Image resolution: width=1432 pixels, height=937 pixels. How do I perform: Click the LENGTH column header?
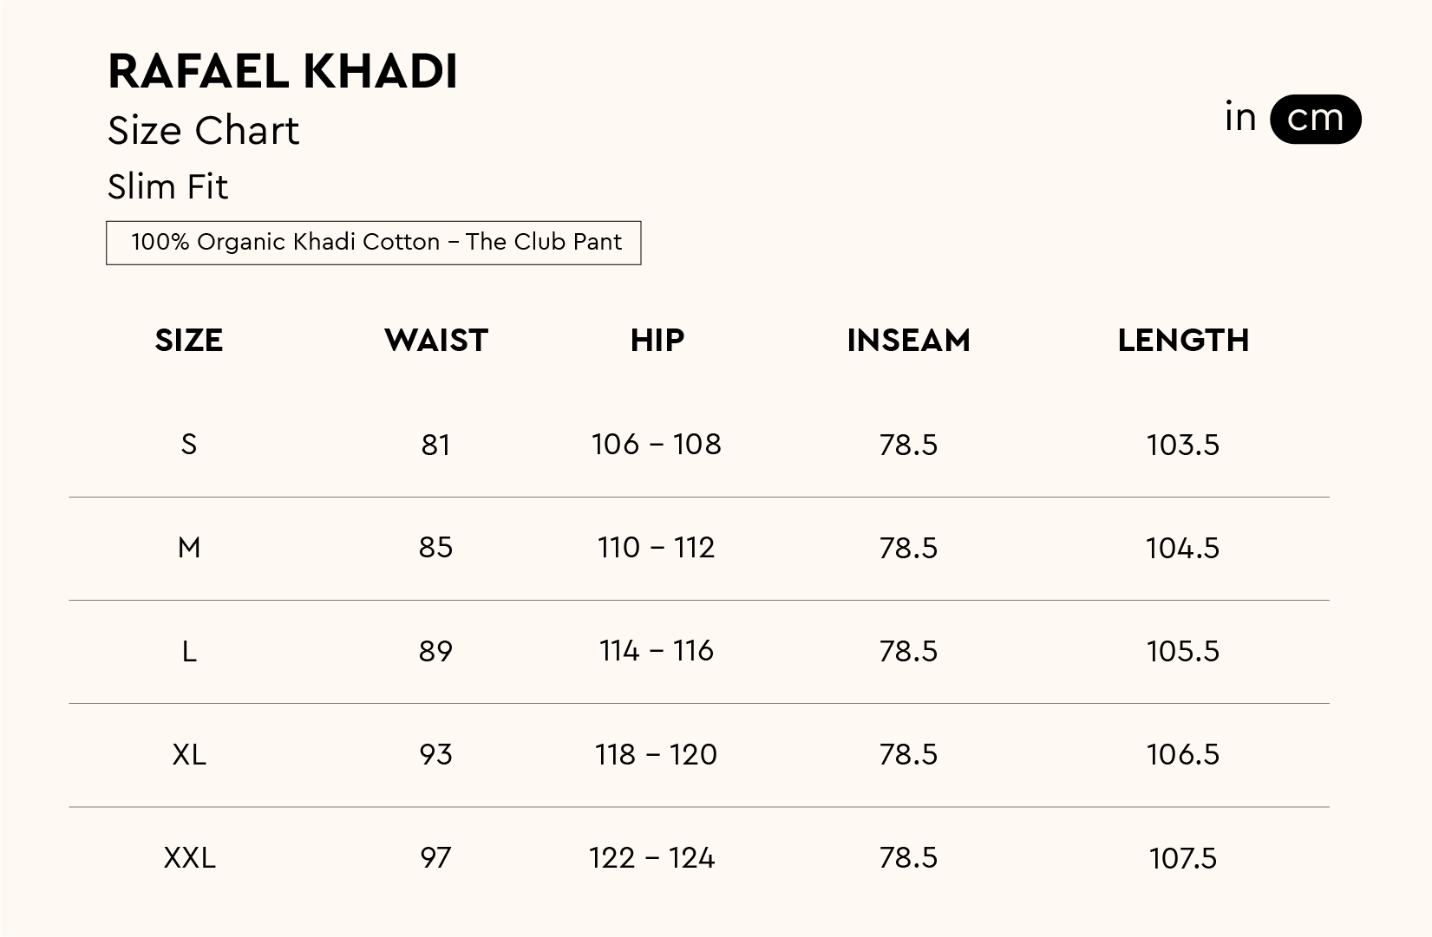(x=1183, y=341)
